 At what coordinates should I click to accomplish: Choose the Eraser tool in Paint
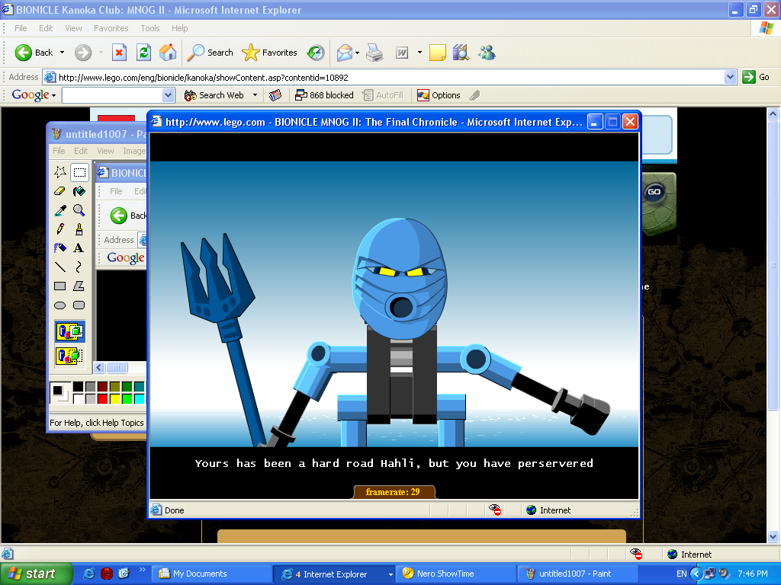[60, 191]
